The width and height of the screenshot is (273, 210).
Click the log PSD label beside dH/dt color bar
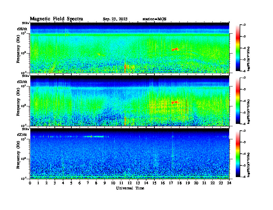[x=249, y=59]
